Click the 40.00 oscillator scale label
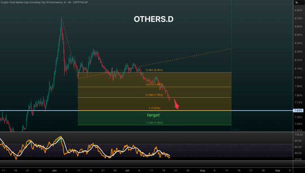 299,153
